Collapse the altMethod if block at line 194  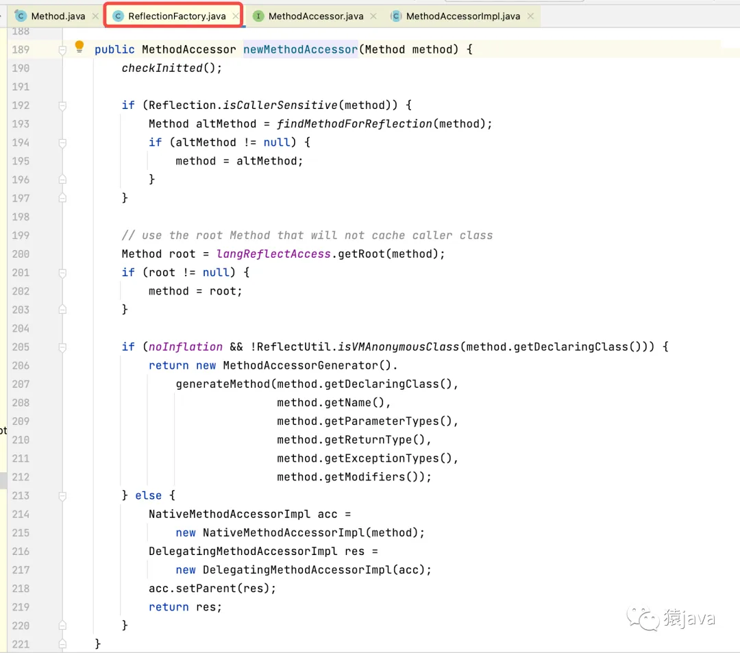tap(62, 143)
